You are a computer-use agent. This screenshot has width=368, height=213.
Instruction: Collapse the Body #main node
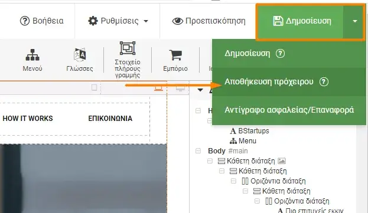click(198, 150)
